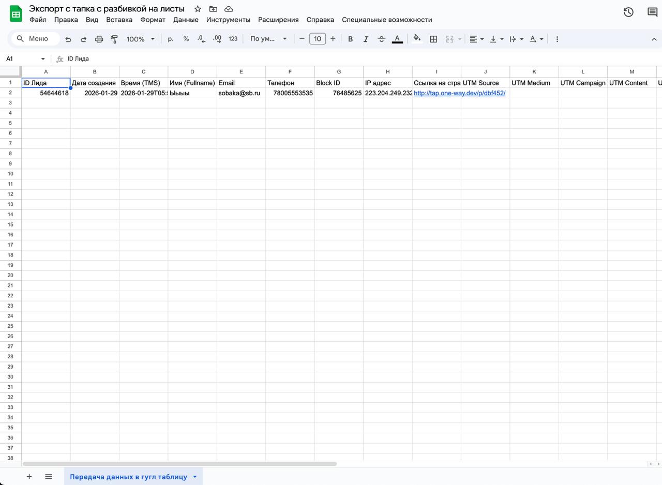Screen dimensions: 662x485
Task: Open version history clock icon
Action: pos(628,12)
